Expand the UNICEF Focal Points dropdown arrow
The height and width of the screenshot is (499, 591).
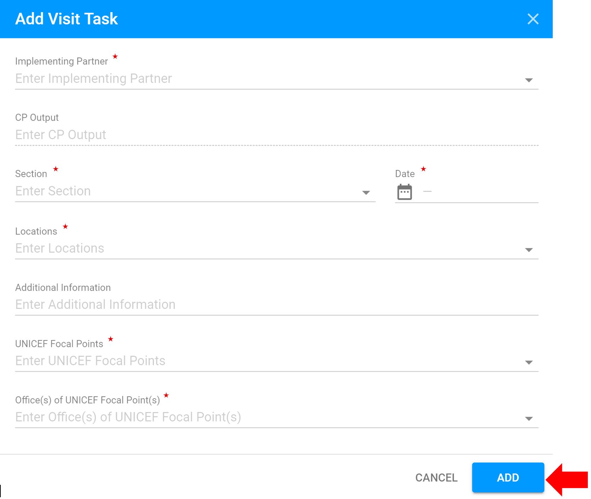coord(529,362)
